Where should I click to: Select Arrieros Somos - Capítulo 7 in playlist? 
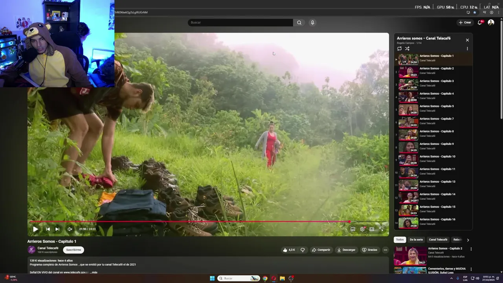point(433,122)
